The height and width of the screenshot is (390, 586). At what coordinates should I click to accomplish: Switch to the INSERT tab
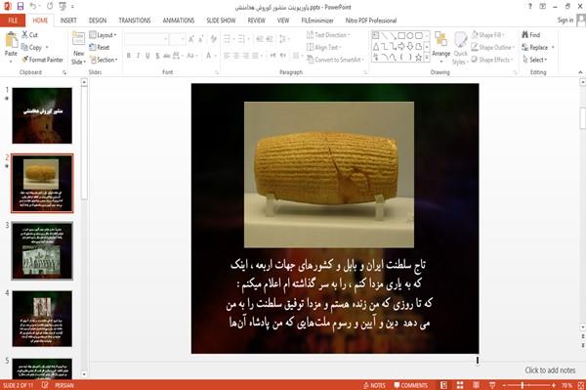[x=68, y=21]
